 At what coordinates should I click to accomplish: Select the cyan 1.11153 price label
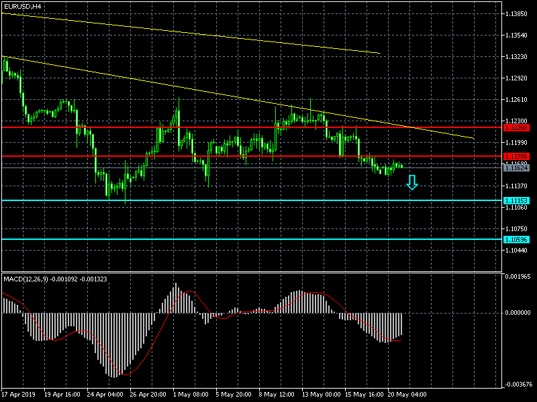516,200
